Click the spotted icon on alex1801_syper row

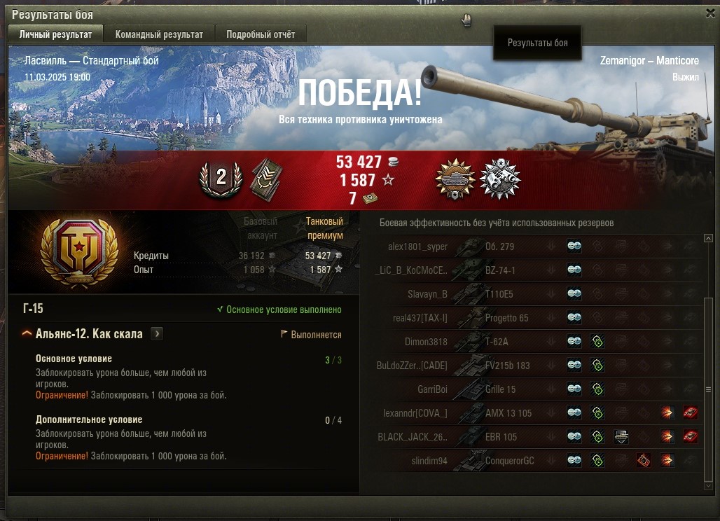[x=574, y=246]
